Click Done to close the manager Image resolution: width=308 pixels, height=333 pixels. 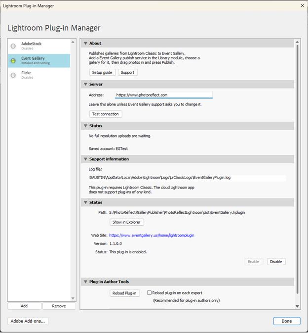click(287, 321)
